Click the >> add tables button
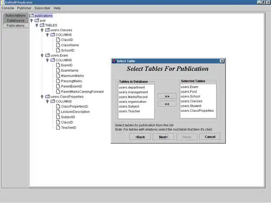This screenshot has width=271, height=203. click(x=167, y=96)
